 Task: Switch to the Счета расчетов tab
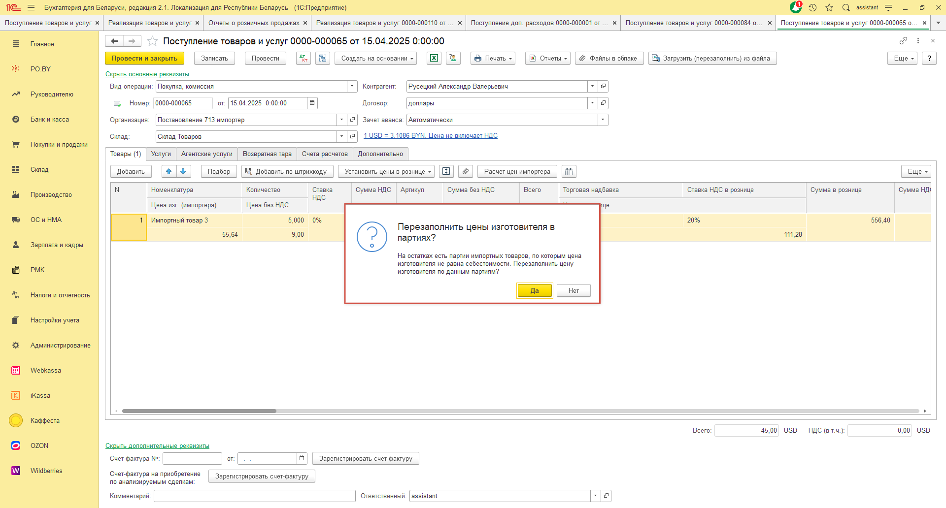[324, 154]
